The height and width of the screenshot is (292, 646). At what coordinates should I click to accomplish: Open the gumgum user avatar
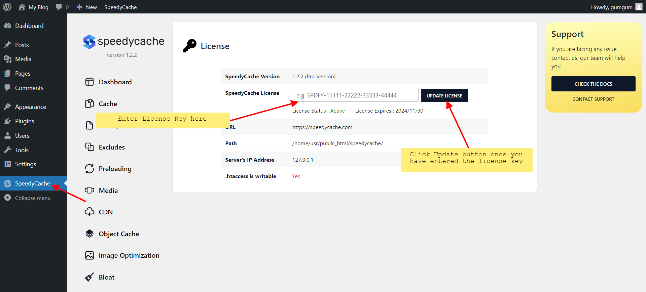[x=639, y=7]
